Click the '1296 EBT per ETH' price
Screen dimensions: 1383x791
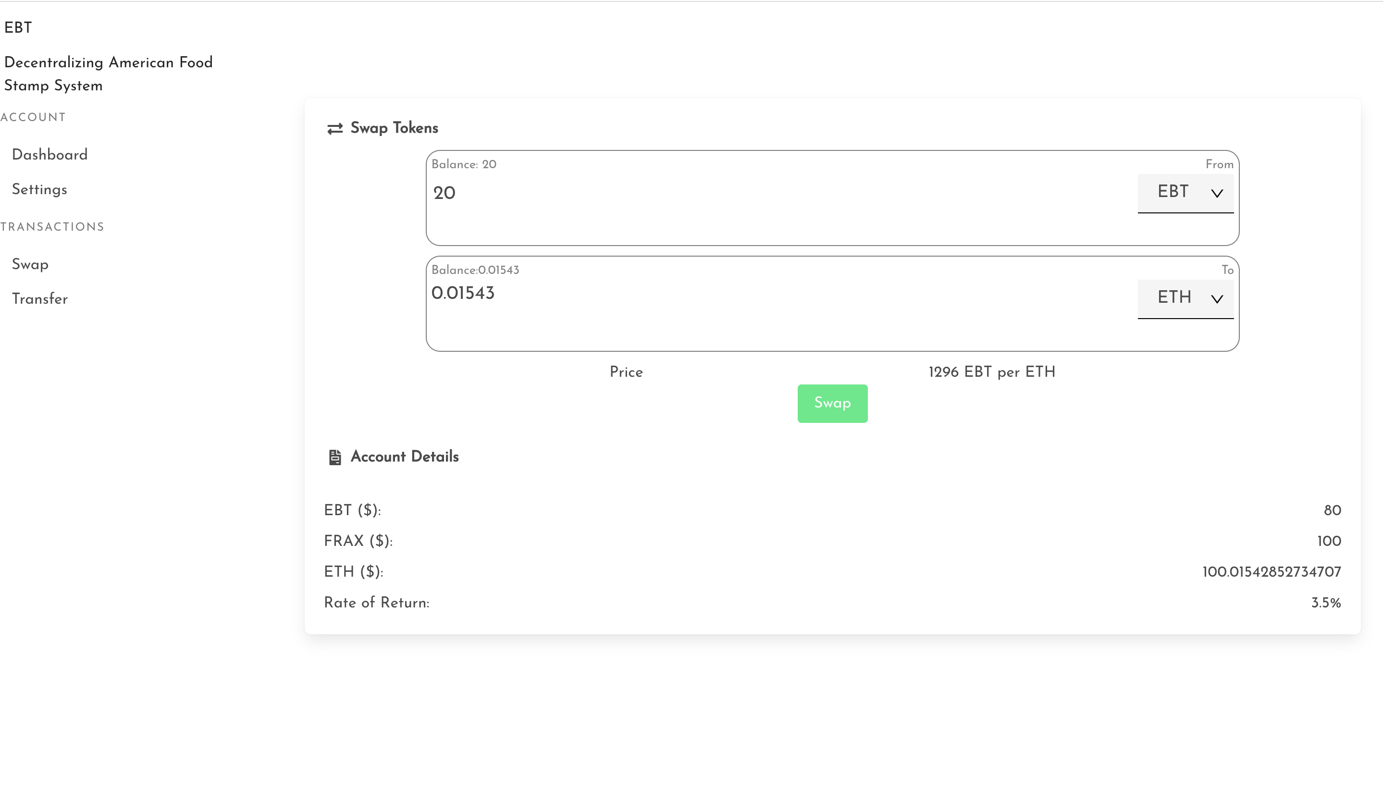(x=992, y=372)
